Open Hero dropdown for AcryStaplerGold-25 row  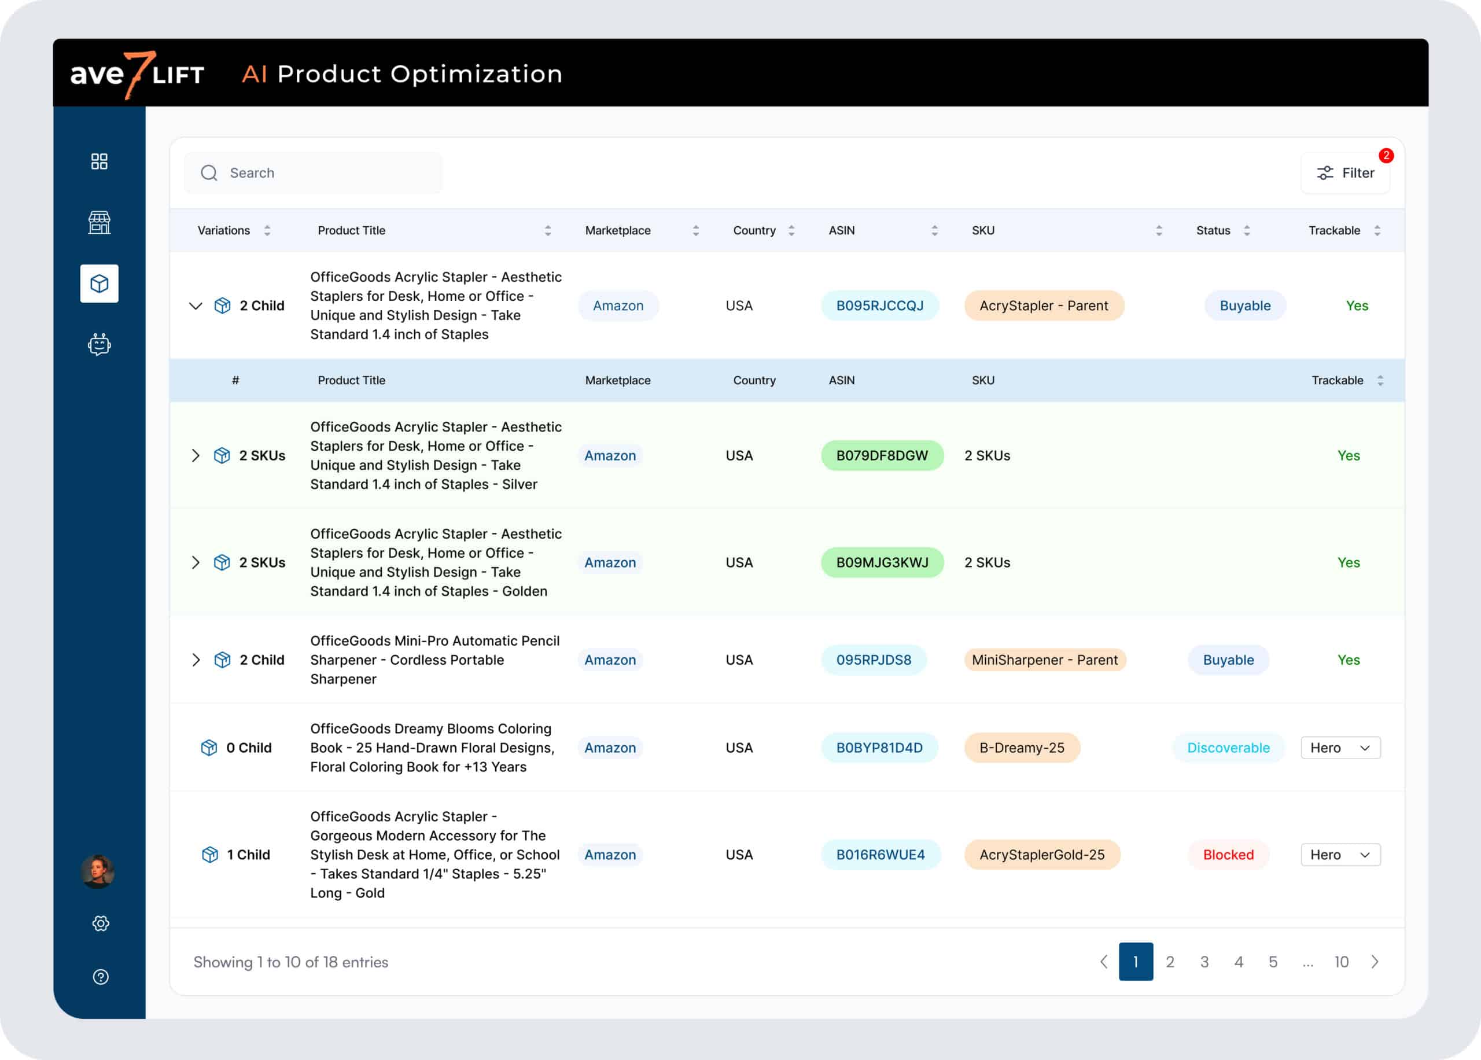point(1340,855)
